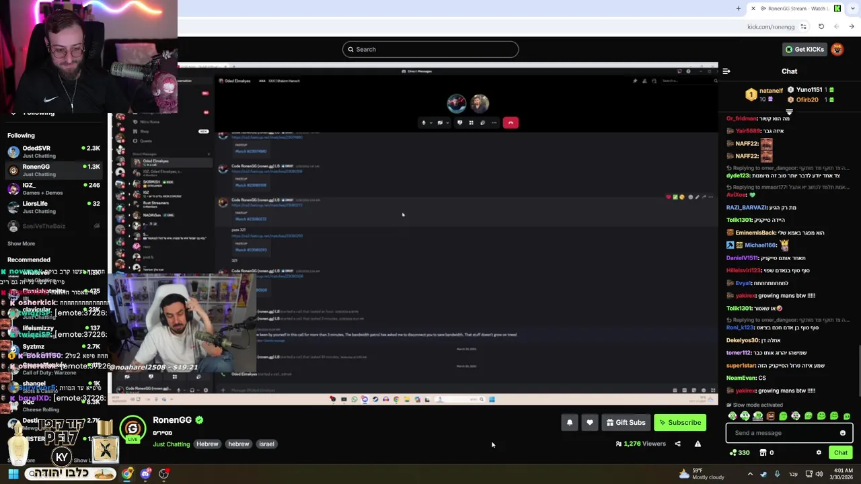Collapse chat panel with arrow icon

(726, 71)
